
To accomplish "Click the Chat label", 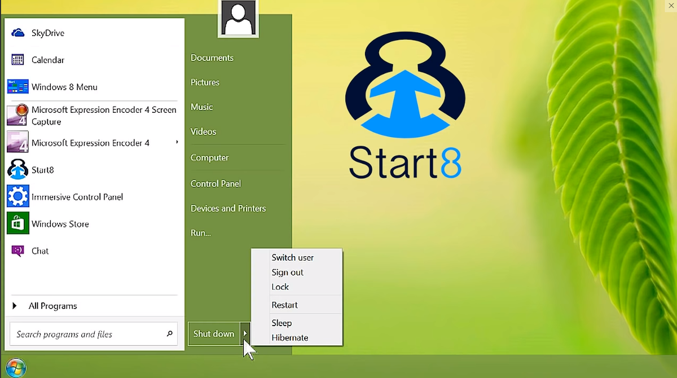I will [40, 250].
